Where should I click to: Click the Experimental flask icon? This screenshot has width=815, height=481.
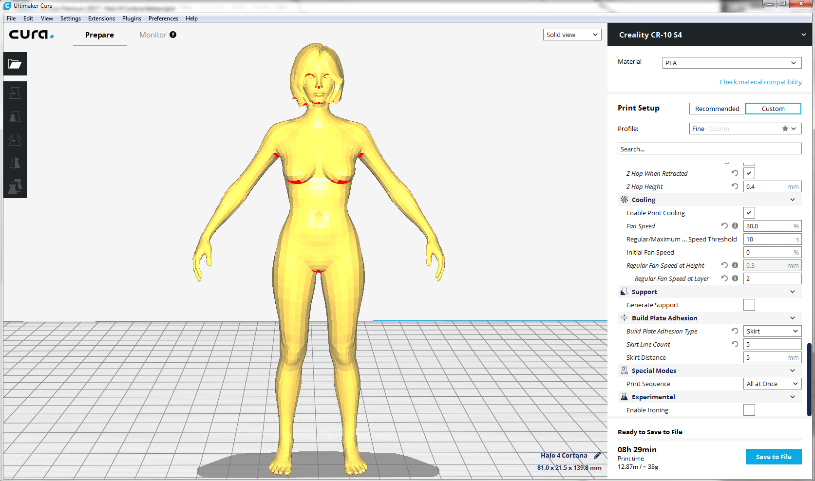624,396
